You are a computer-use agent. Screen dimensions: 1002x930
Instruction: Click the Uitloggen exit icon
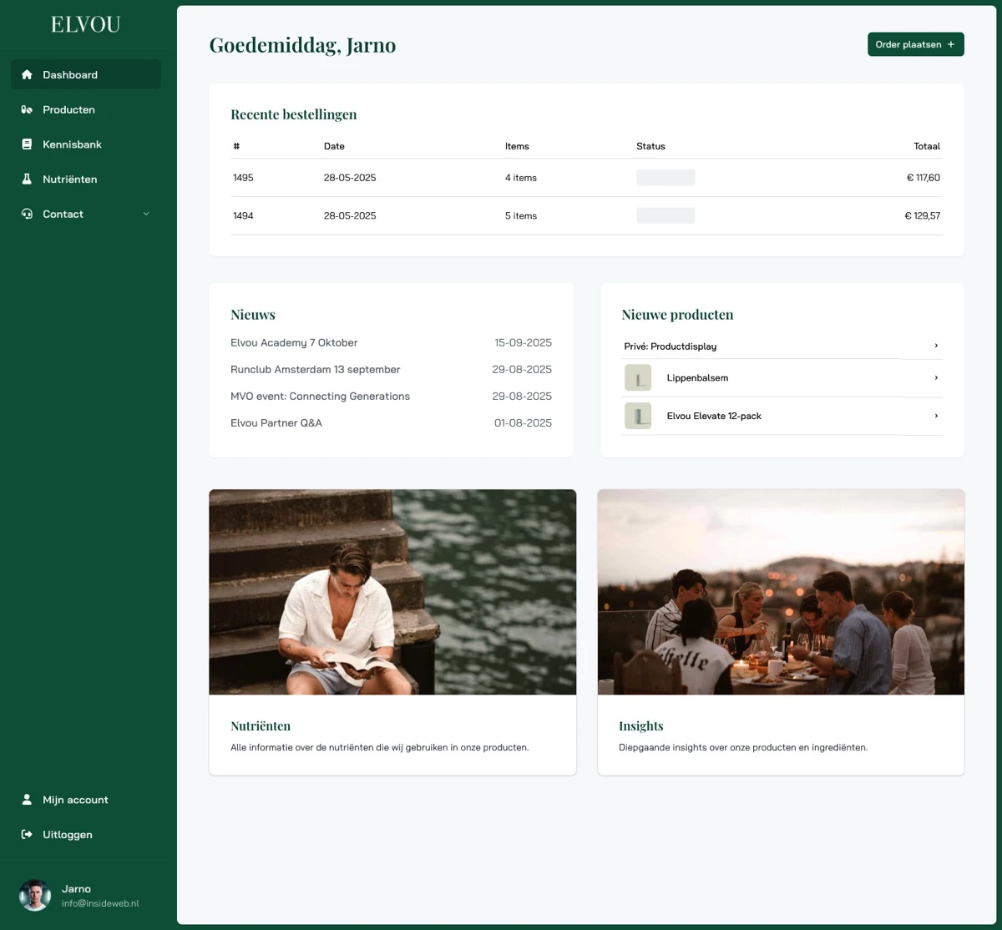pos(27,835)
